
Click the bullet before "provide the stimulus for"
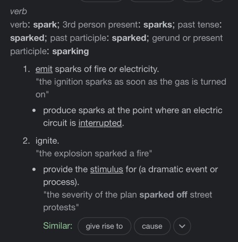coord(34,169)
